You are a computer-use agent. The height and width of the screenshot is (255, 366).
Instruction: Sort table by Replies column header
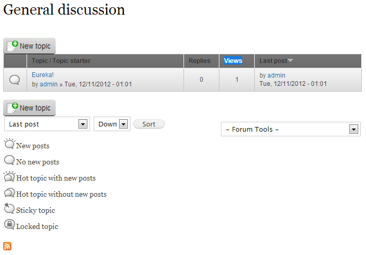coord(200,61)
